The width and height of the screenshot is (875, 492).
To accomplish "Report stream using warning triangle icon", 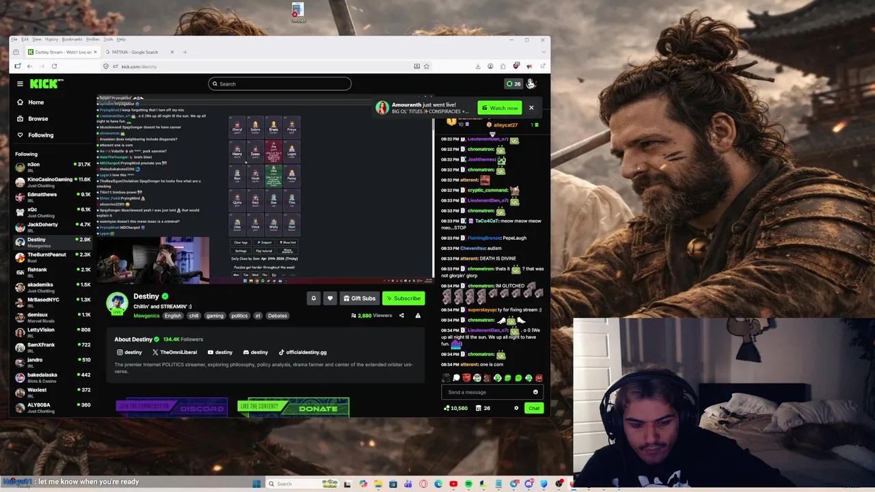I will pos(418,316).
